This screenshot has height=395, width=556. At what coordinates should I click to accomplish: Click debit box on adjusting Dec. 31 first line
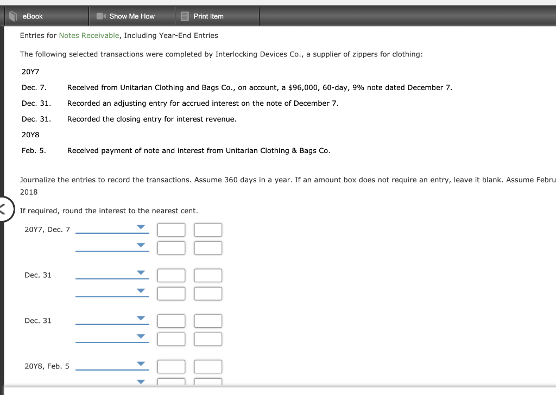pos(171,275)
